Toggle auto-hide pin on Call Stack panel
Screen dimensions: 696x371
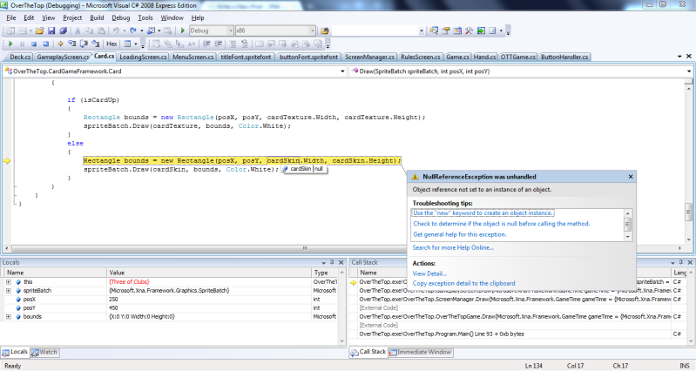[x=681, y=263]
